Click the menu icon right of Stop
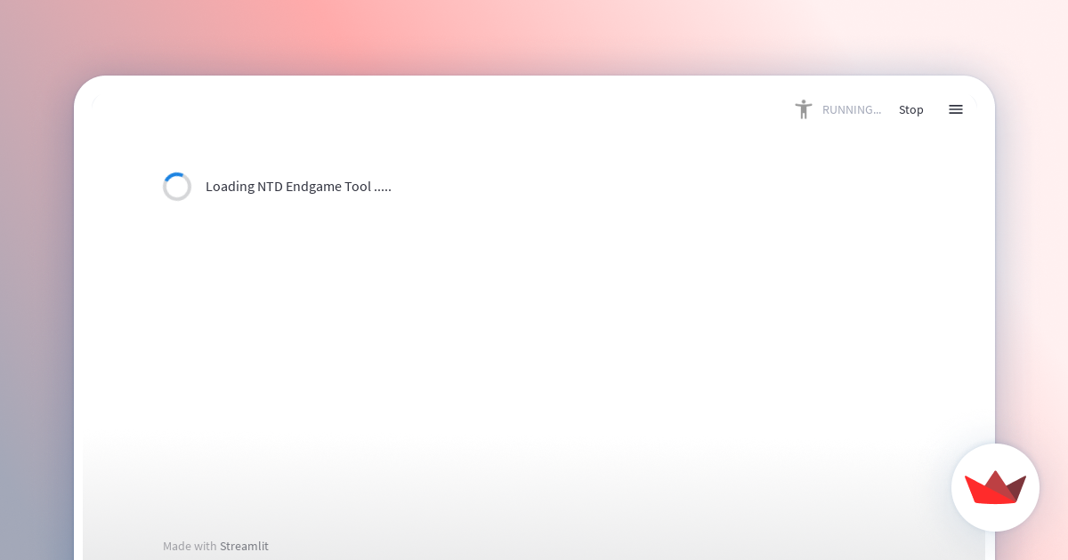The image size is (1068, 560). tap(956, 109)
